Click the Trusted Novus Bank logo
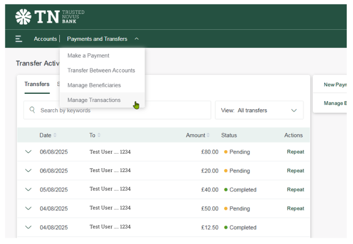 (x=49, y=17)
